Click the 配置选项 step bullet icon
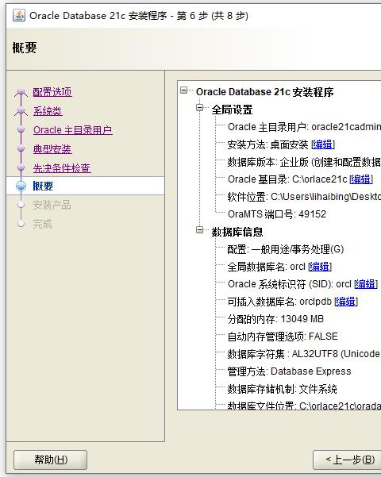This screenshot has height=477, width=381. pyautogui.click(x=21, y=91)
